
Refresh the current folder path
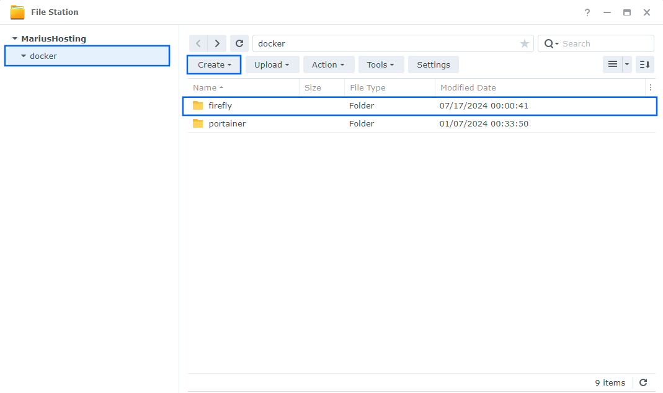click(239, 43)
